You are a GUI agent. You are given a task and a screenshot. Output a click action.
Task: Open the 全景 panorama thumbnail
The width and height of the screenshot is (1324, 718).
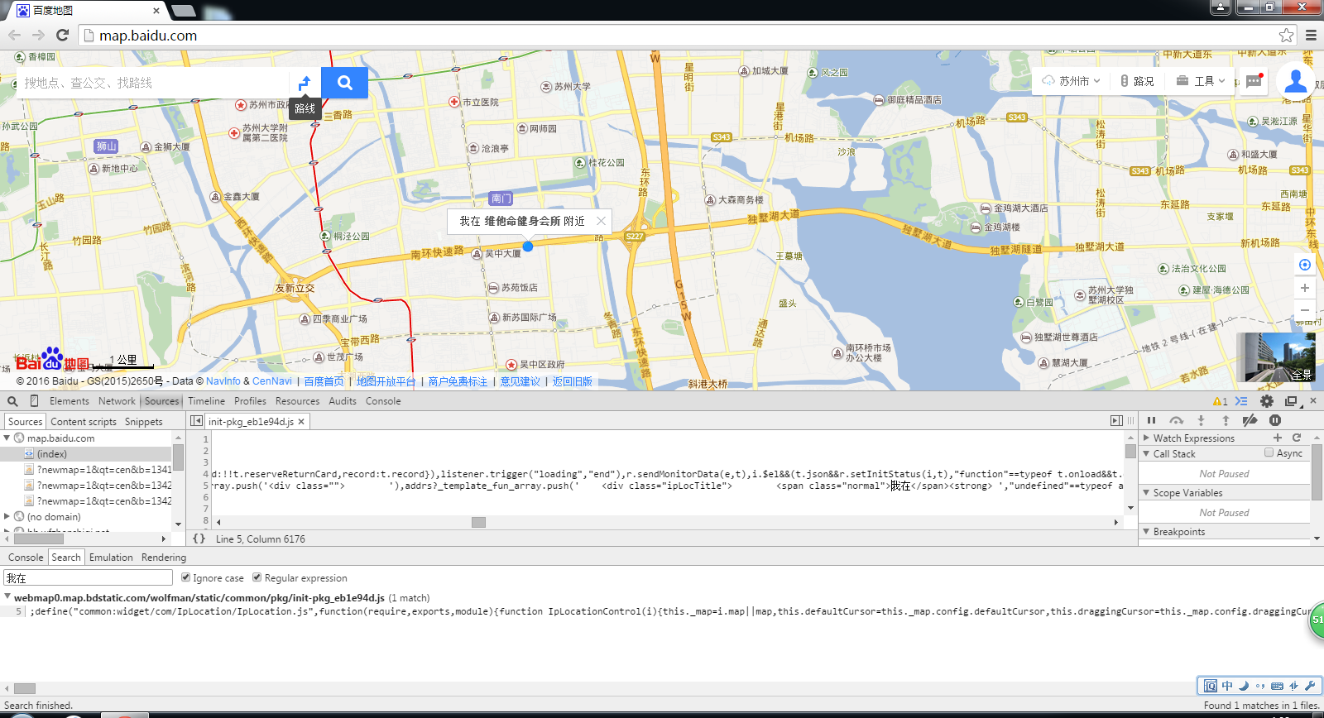(1275, 357)
